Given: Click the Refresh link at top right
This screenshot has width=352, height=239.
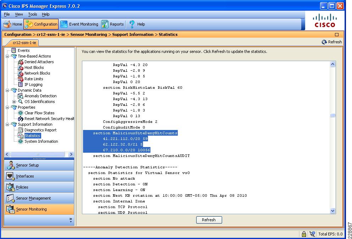Looking at the screenshot, I should point(332,42).
